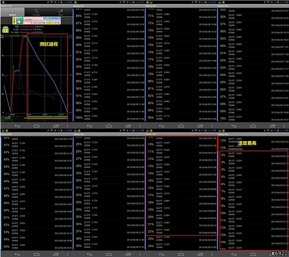This screenshot has height=257, width=289.
Task: Select the 95% log row
Action: pyautogui.click(x=109, y=81)
